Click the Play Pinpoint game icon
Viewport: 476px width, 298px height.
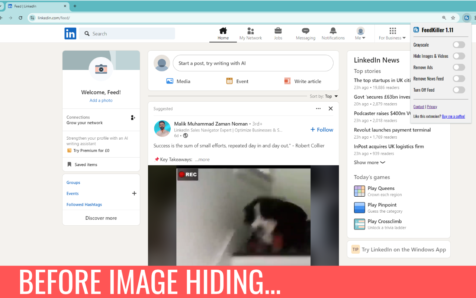(x=360, y=207)
